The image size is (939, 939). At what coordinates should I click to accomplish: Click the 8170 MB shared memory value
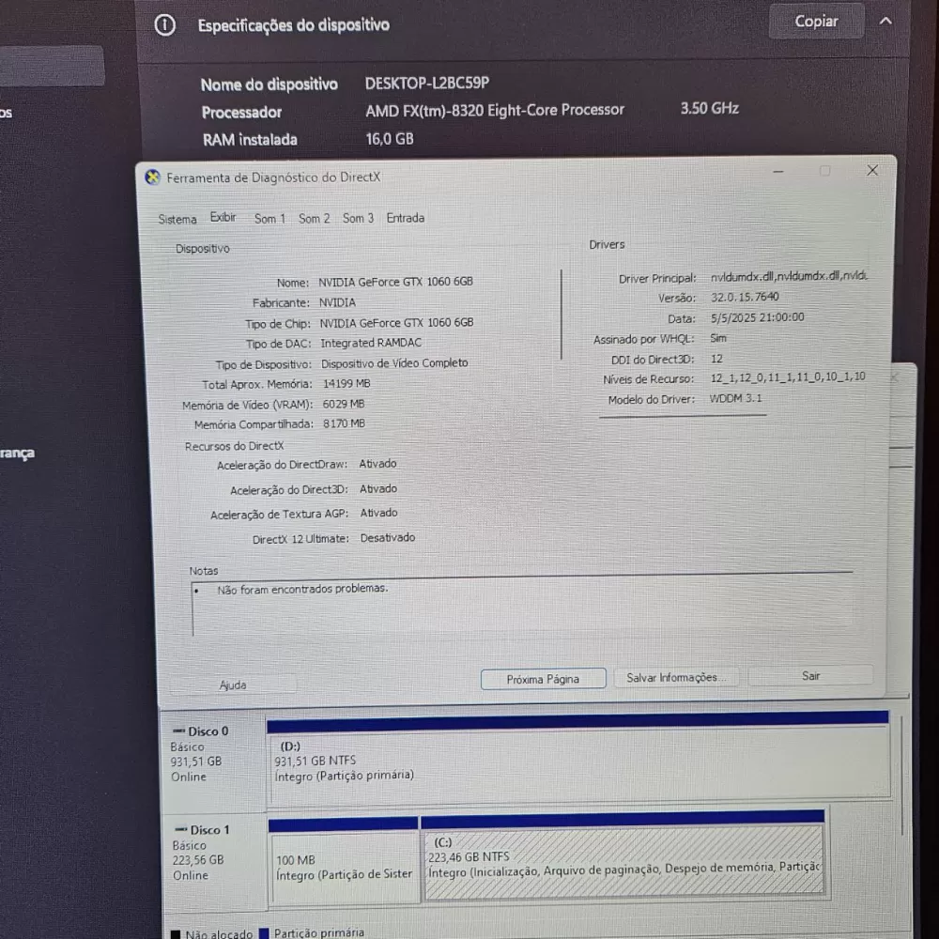(x=344, y=424)
